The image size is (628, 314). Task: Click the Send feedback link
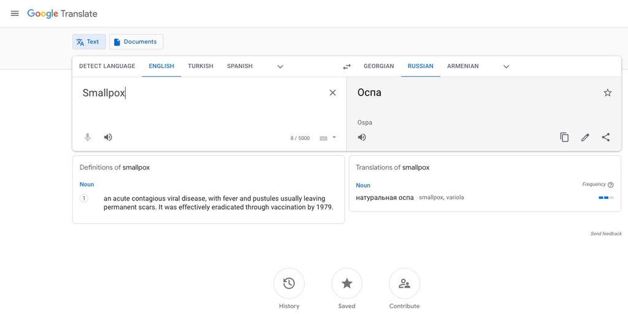click(x=606, y=234)
